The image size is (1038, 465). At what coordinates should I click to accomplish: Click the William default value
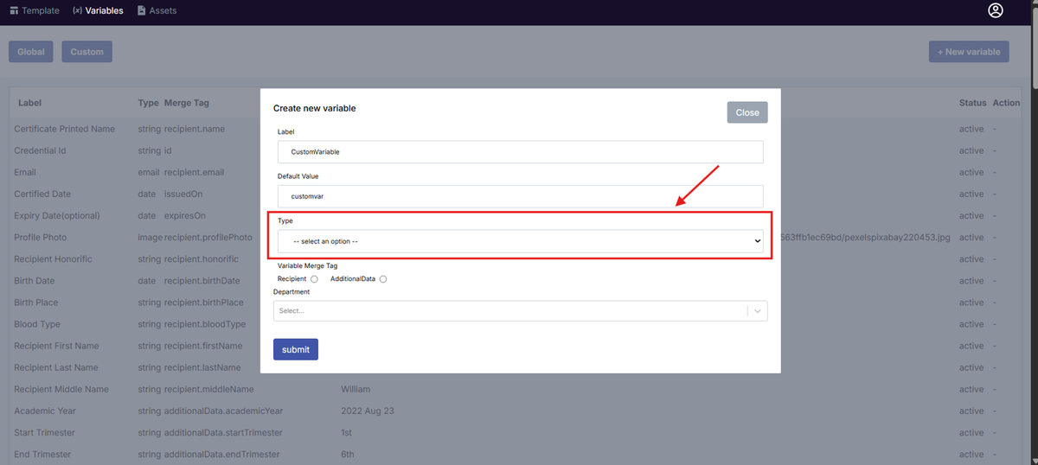pos(356,389)
